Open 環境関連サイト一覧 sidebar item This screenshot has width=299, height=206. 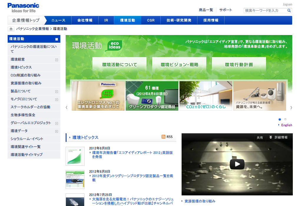pos(34,147)
